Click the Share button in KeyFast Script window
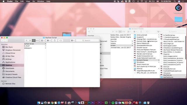187x105 pixels. [x=55, y=41]
